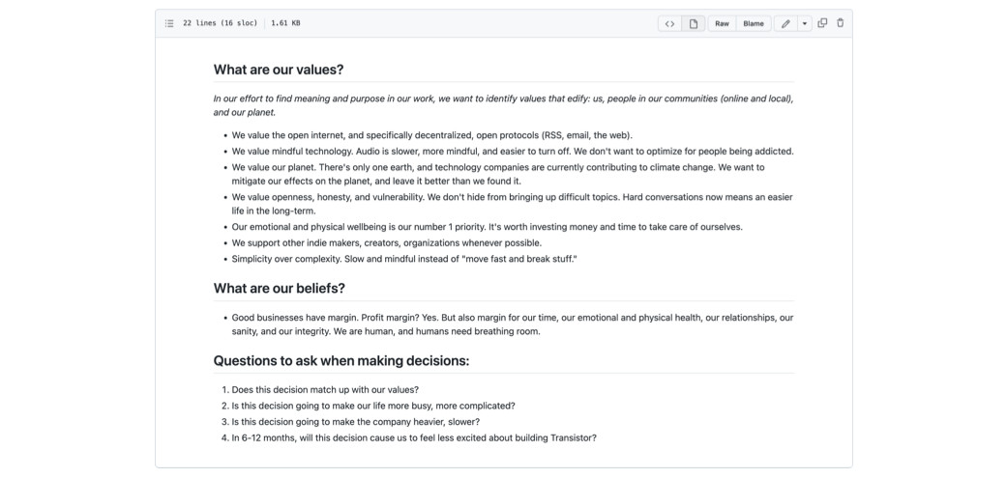The image size is (1007, 478).
Task: Click the "Questions to ask when making decisions" heading
Action: pyautogui.click(x=341, y=360)
